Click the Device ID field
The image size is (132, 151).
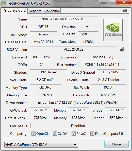(x=41, y=57)
